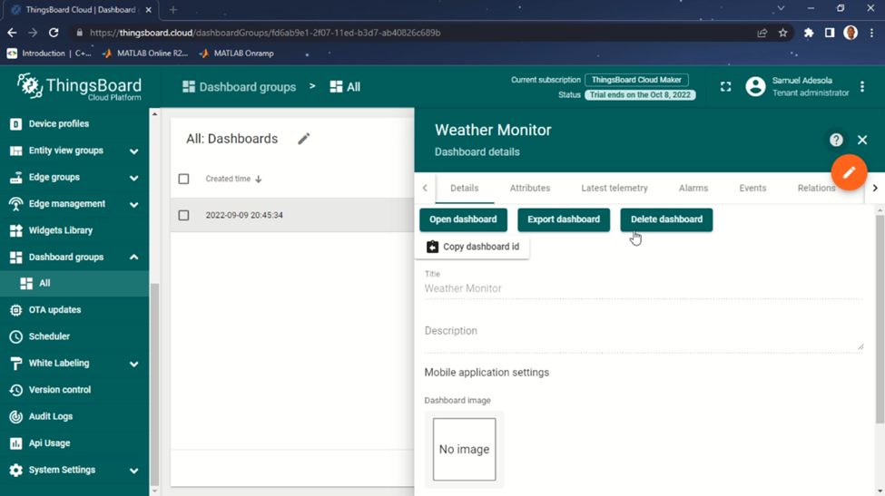Open the user account avatar
Viewport: 885px width, 496px height.
click(x=755, y=87)
